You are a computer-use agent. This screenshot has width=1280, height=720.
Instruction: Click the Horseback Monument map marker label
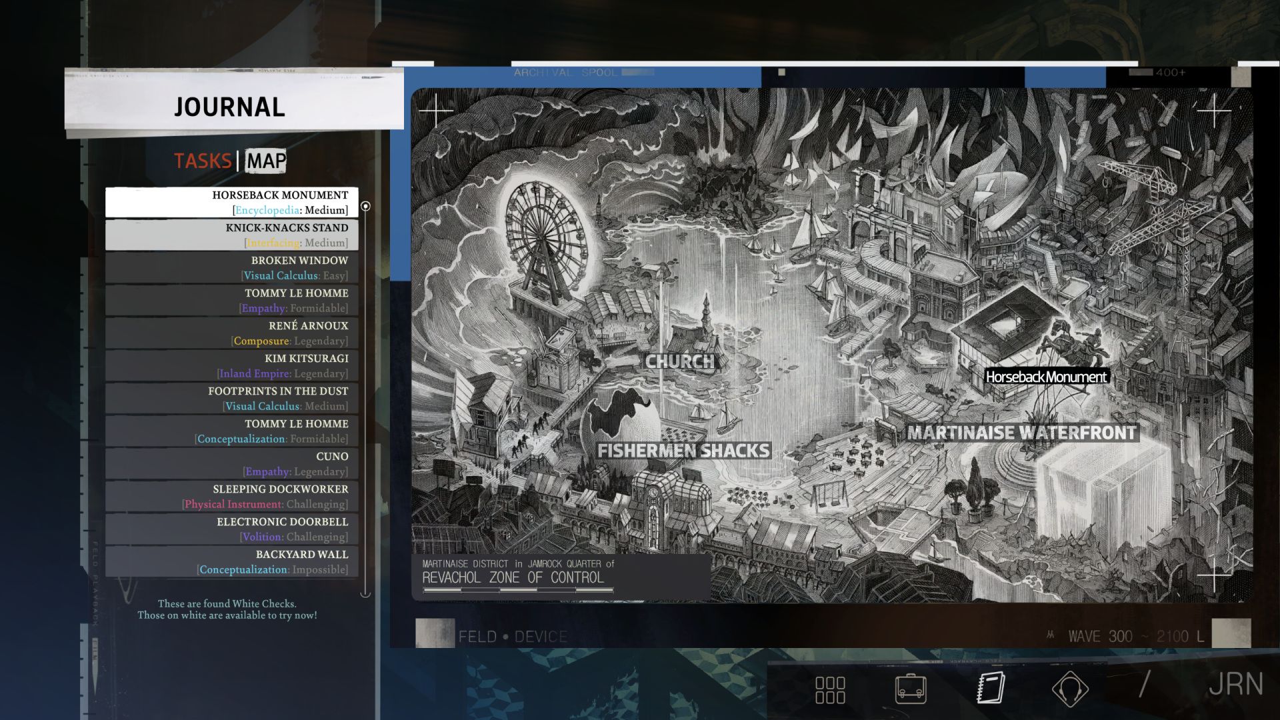pyautogui.click(x=1046, y=377)
